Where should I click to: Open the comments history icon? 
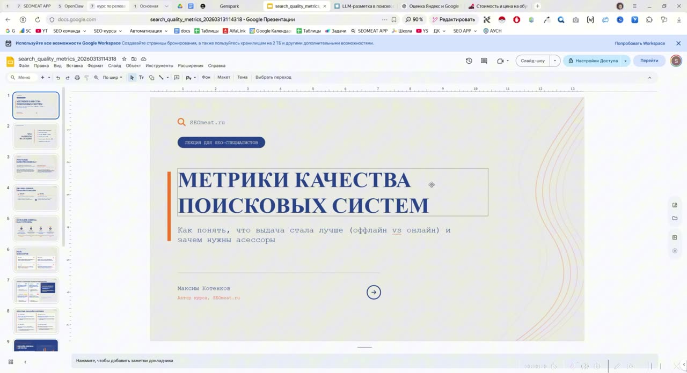pyautogui.click(x=484, y=61)
